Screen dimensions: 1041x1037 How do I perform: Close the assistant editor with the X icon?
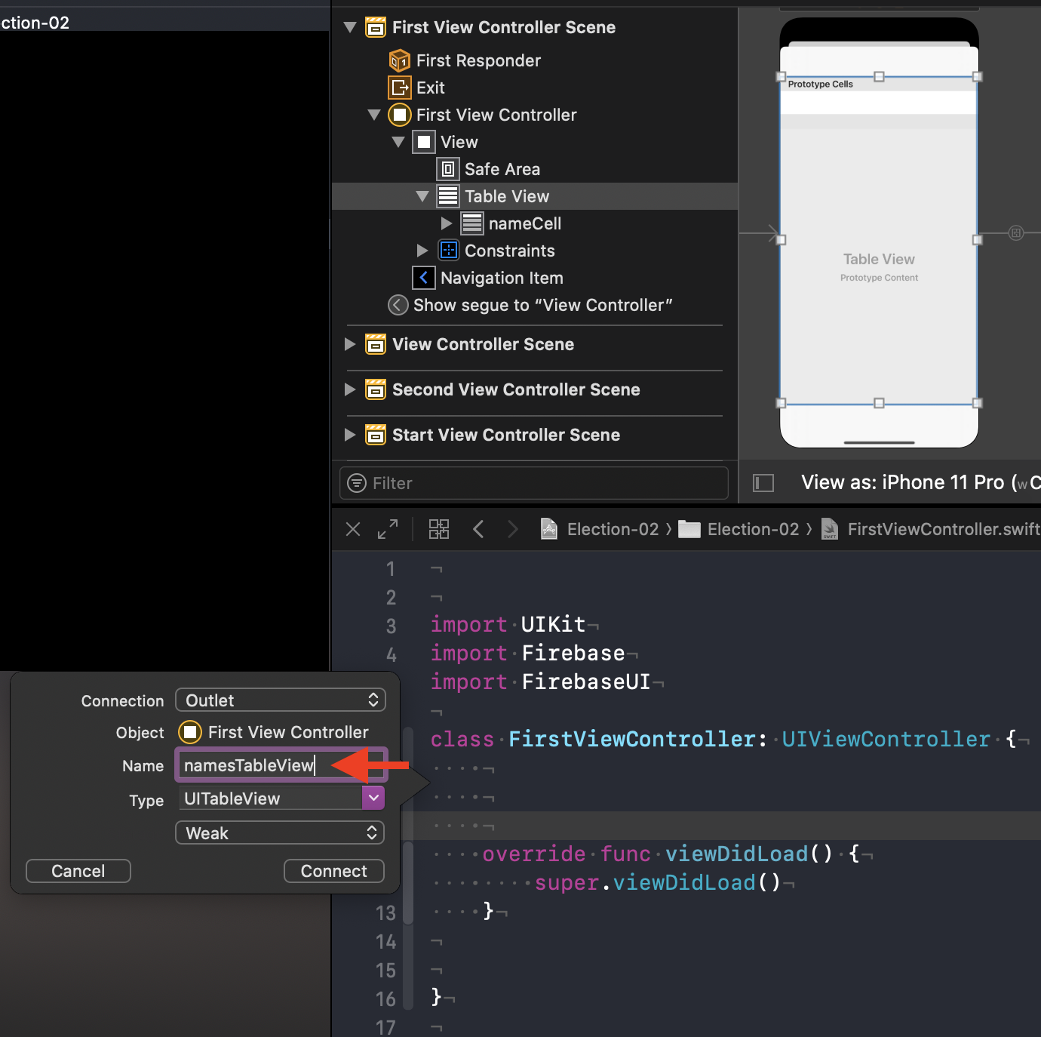[x=353, y=529]
